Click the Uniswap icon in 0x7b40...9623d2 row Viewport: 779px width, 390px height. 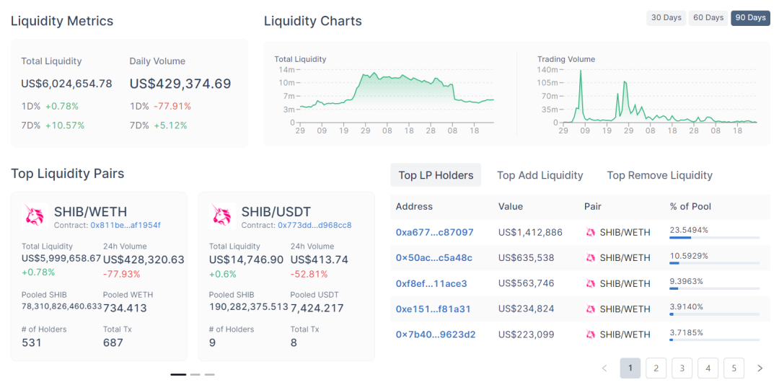click(x=590, y=334)
